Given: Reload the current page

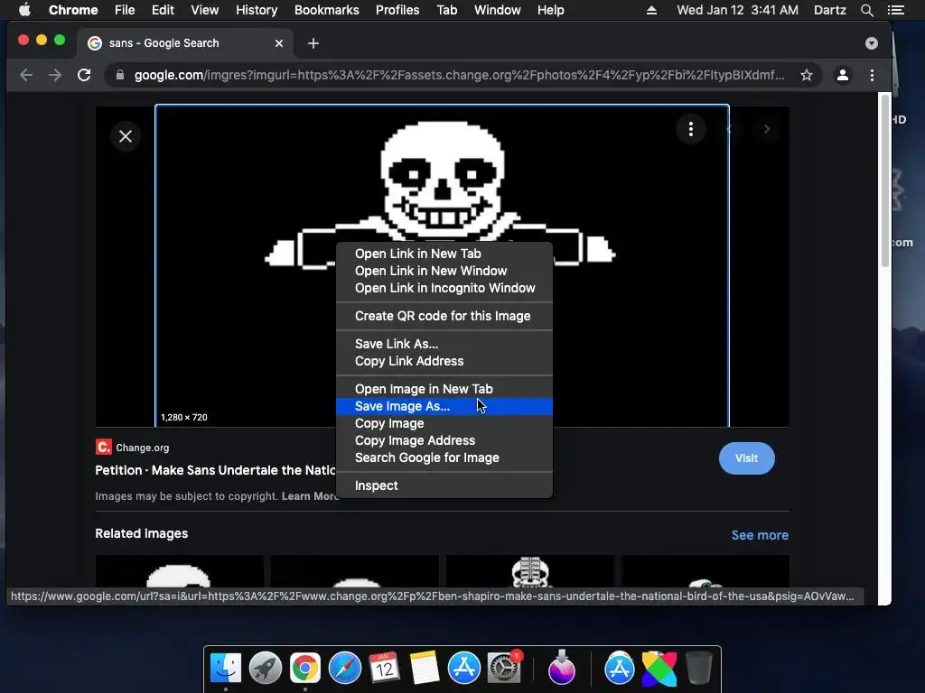Looking at the screenshot, I should point(84,75).
